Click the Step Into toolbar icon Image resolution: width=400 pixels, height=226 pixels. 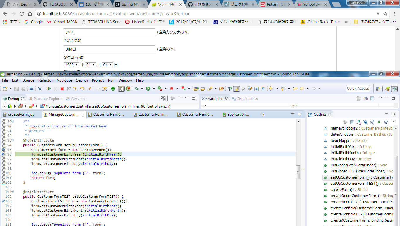point(75,89)
